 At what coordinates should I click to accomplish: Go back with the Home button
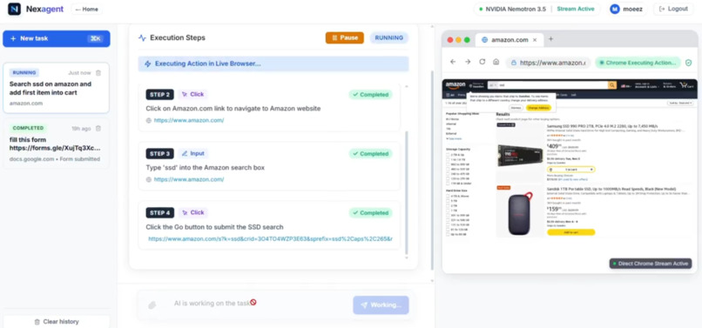coord(87,9)
